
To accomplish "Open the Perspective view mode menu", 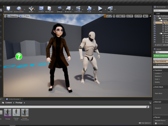I will [x=13, y=16].
